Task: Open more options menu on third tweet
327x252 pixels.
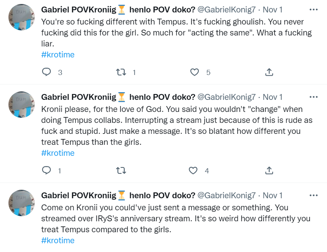Action: tap(313, 196)
